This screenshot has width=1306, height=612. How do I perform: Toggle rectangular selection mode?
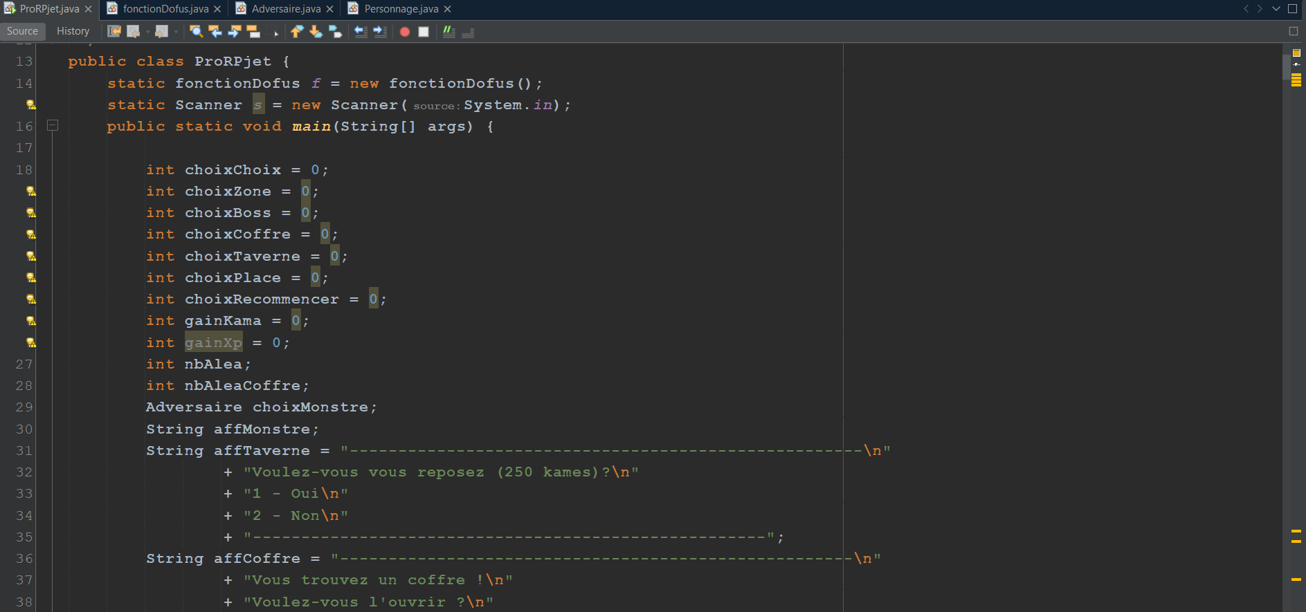coord(273,31)
